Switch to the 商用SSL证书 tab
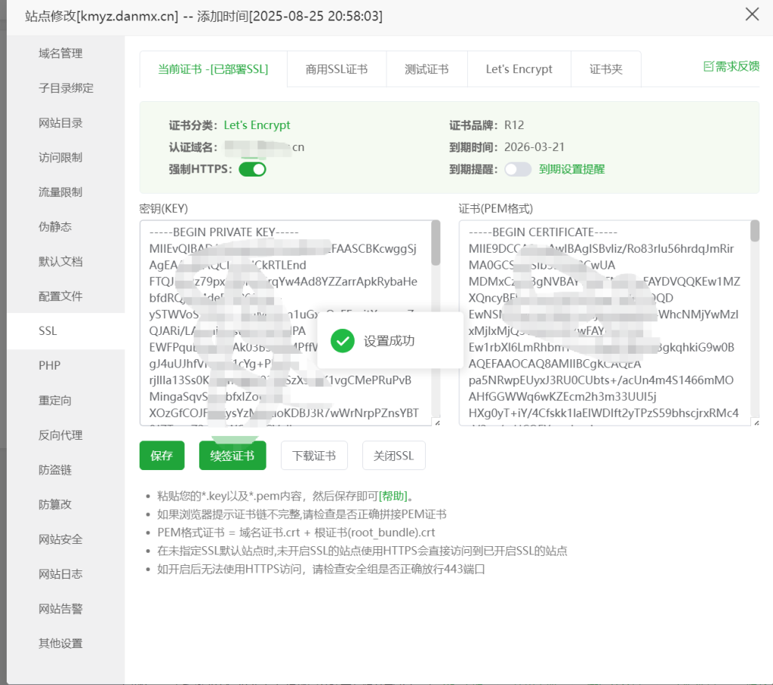The width and height of the screenshot is (773, 685). point(335,68)
